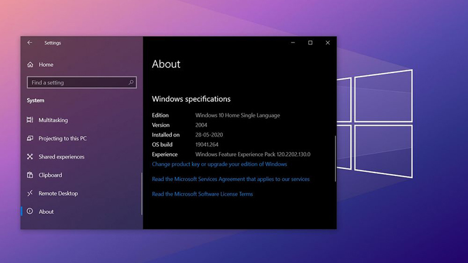Viewport: 468px width, 263px height.
Task: Click the OS build 19041.264 value
Action: pos(207,144)
